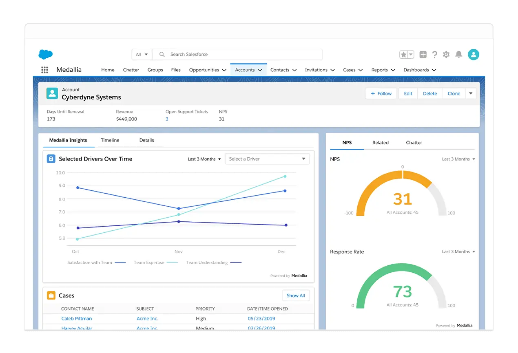The height and width of the screenshot is (353, 518).
Task: Open the Favorites star icon
Action: coord(403,54)
